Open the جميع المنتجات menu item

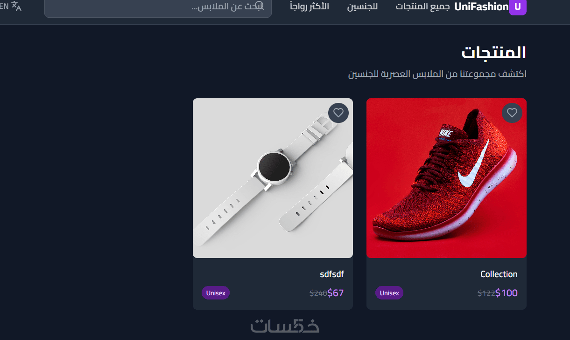coord(422,7)
